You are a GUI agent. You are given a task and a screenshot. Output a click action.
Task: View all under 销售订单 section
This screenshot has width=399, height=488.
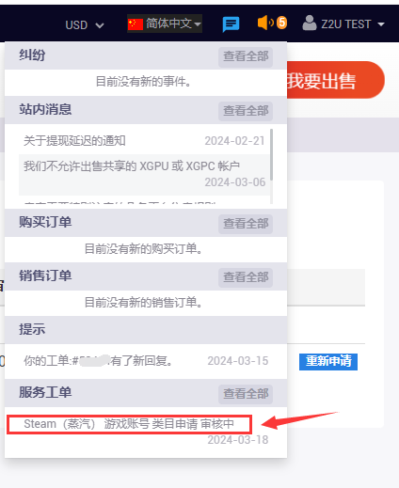246,277
